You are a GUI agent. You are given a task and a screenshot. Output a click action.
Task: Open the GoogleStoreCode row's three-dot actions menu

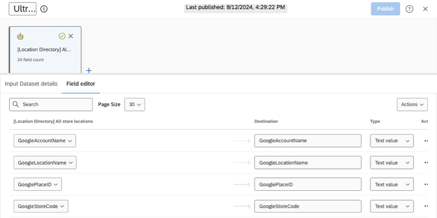[426, 206]
